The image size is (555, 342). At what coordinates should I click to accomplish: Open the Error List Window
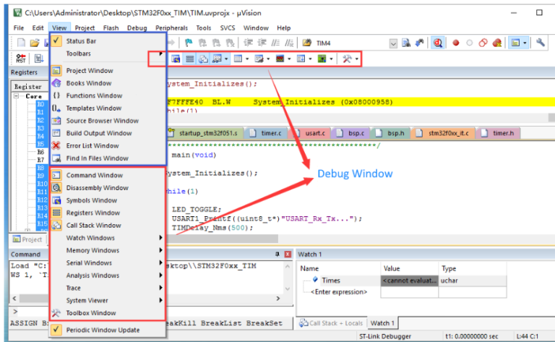tap(92, 145)
